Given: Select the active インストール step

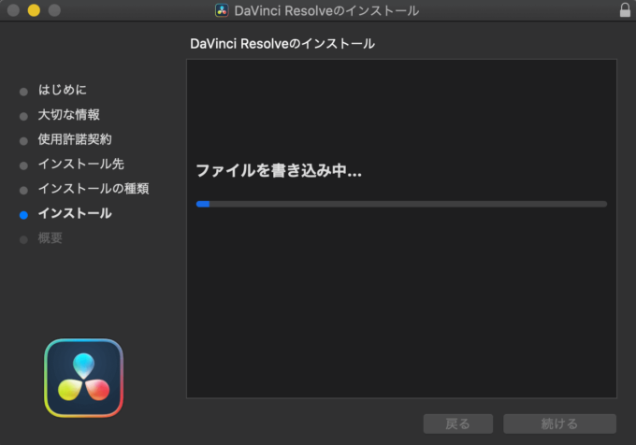Looking at the screenshot, I should 75,213.
